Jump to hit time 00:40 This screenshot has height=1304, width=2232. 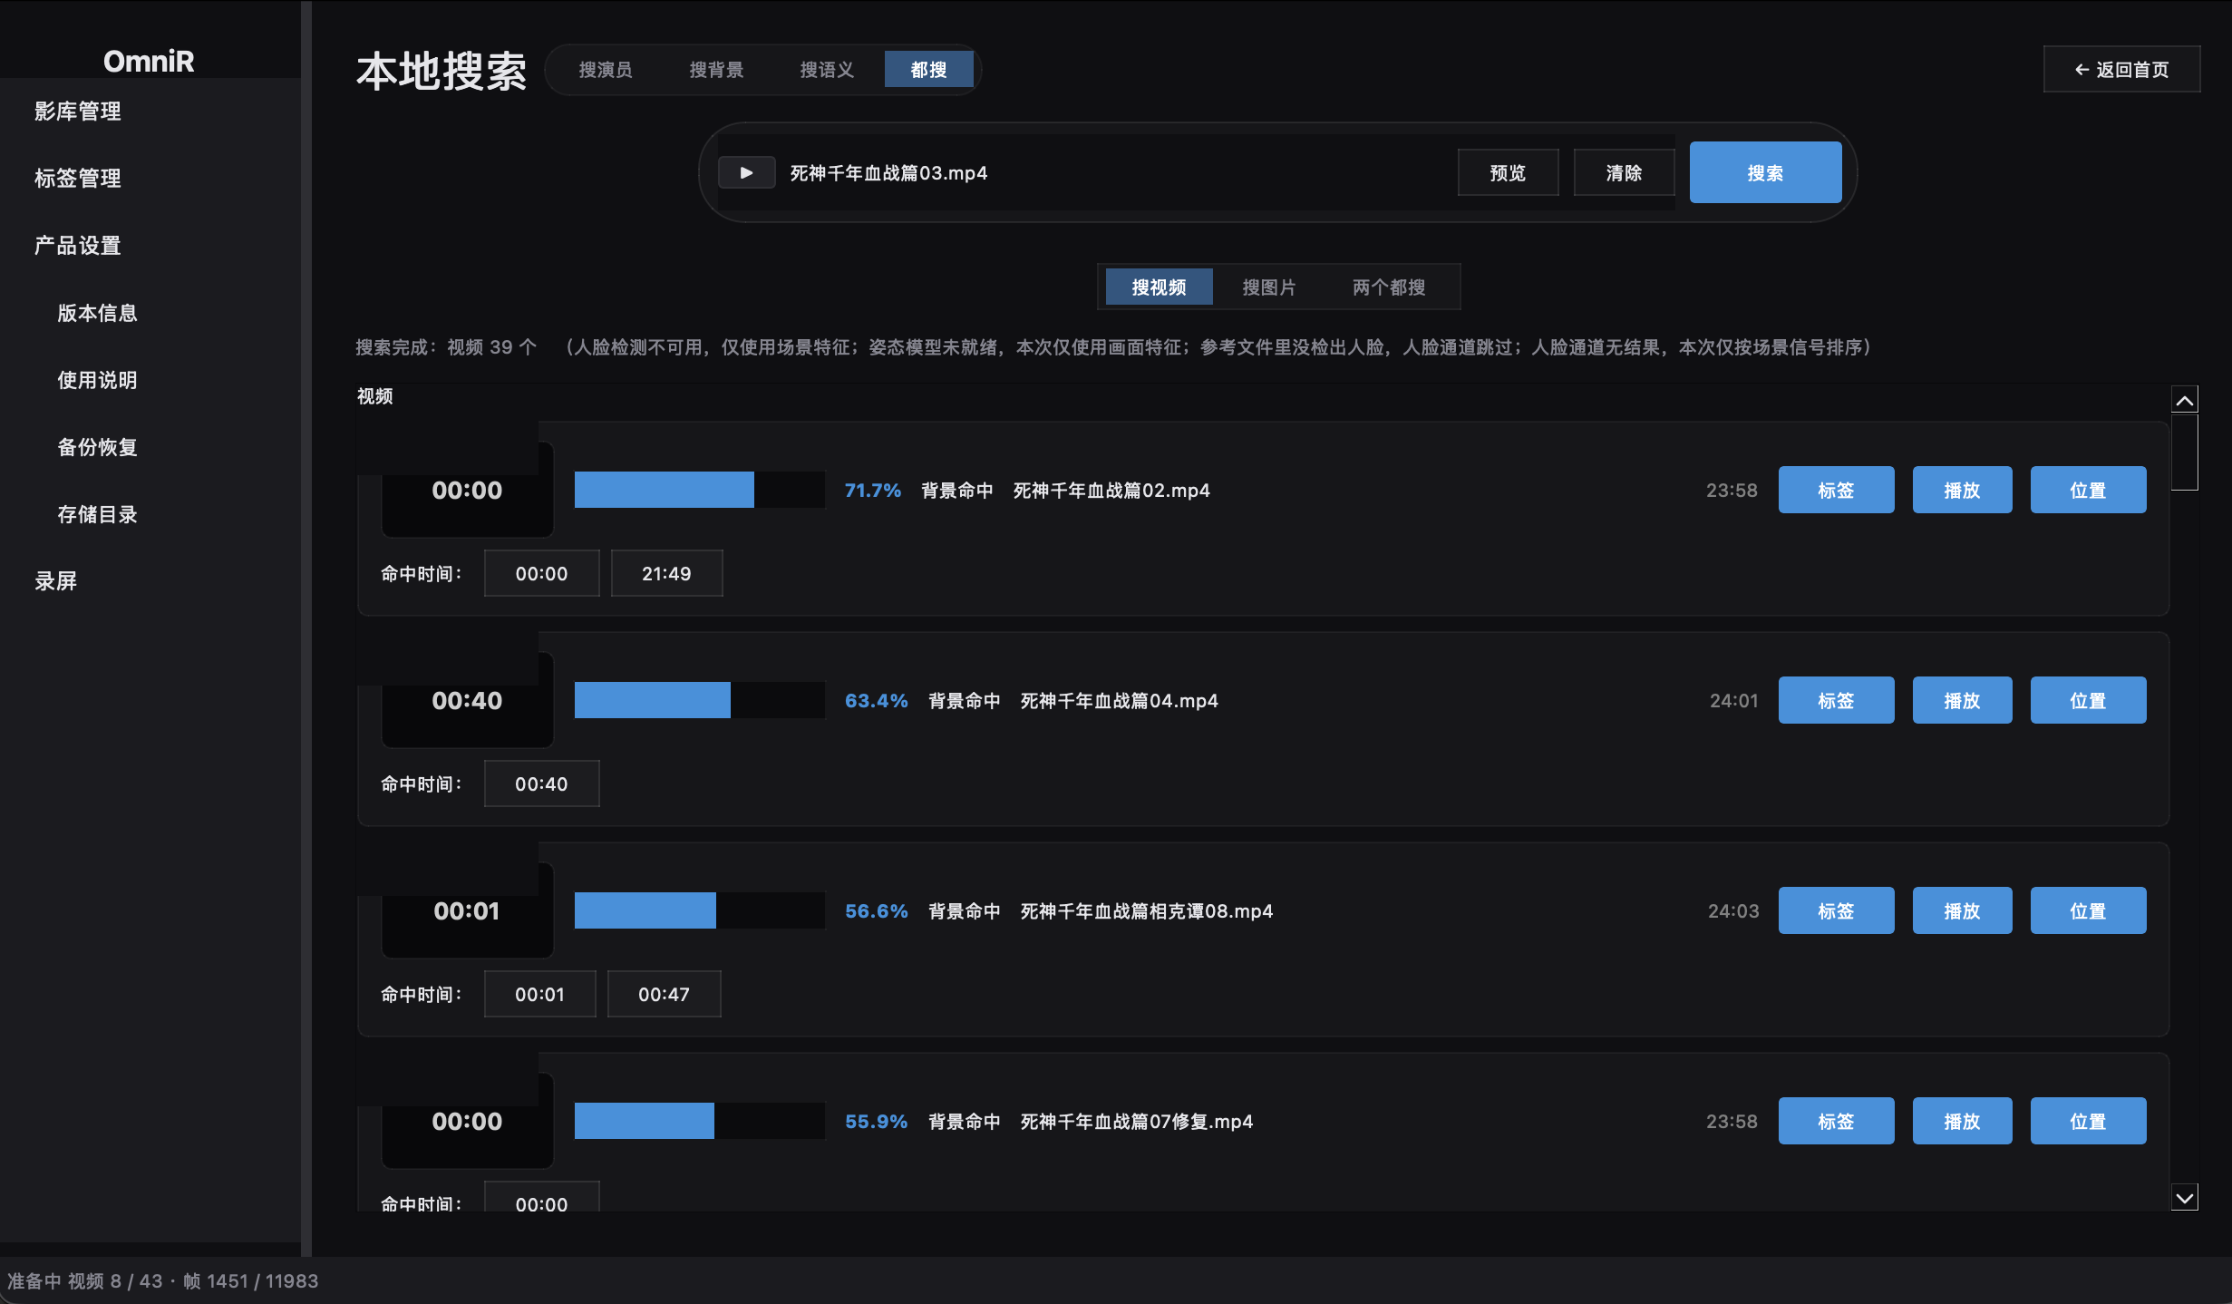(541, 783)
